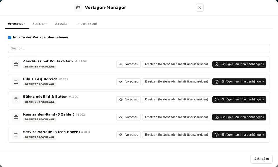Viewport: 278px width, 167px height.
Task: Click template icon of Bild + FAQ-Bereich
Action: [16, 82]
